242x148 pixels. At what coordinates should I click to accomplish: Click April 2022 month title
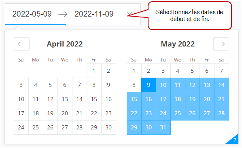point(65,44)
